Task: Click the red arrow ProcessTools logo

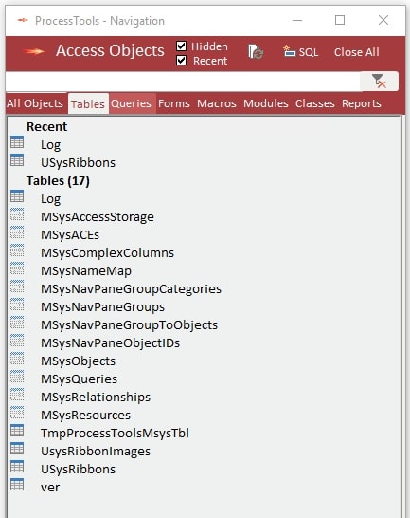Action: [x=34, y=51]
